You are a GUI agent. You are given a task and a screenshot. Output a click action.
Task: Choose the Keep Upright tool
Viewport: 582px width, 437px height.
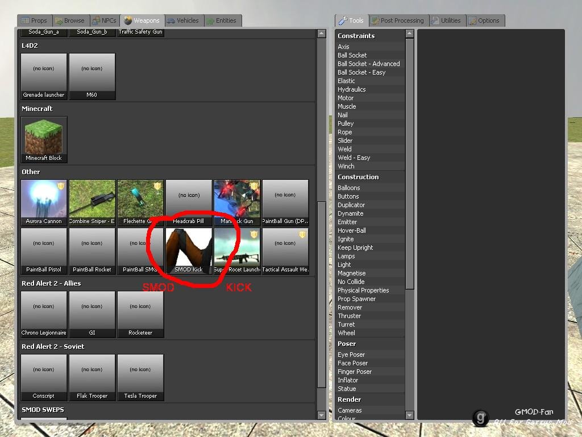pyautogui.click(x=369, y=248)
